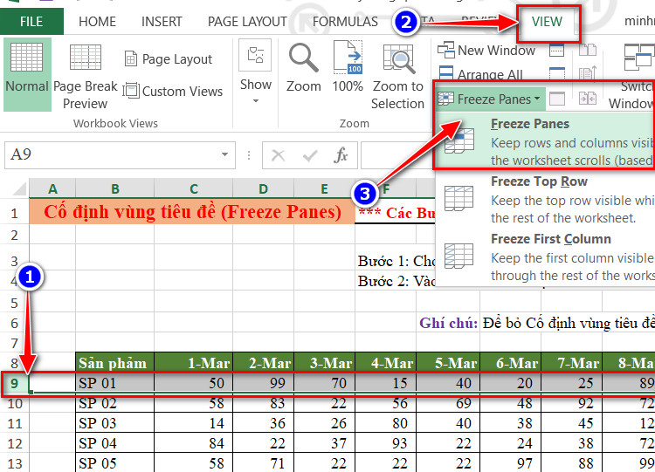Open the VIEW ribbon tab
This screenshot has width=655, height=472.
(x=547, y=22)
